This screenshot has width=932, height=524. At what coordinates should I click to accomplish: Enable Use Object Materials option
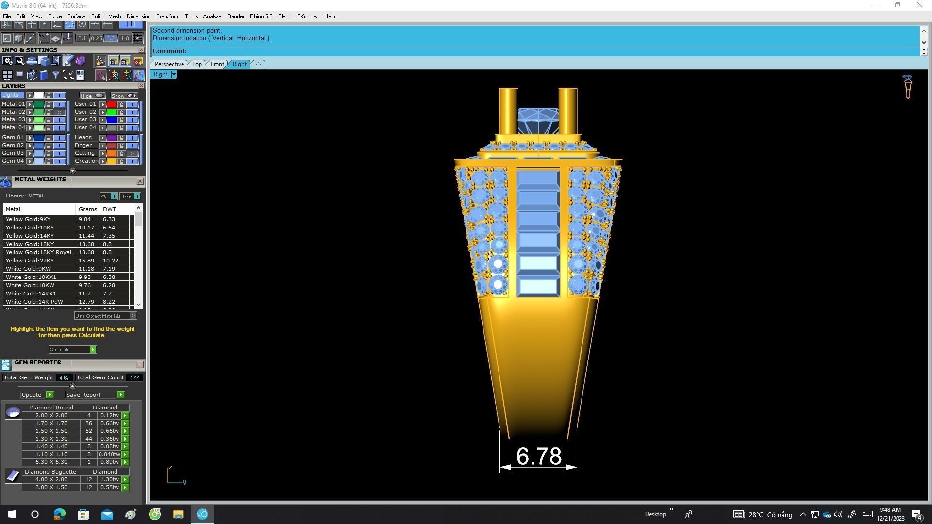pos(133,316)
